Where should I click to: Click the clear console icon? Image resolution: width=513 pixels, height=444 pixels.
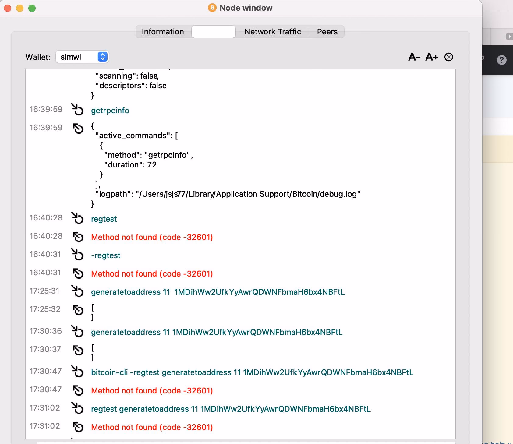[449, 57]
